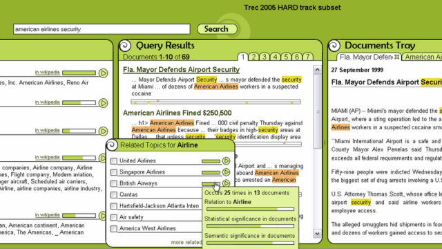Open the first 'in wikipedia' link

(x=48, y=72)
